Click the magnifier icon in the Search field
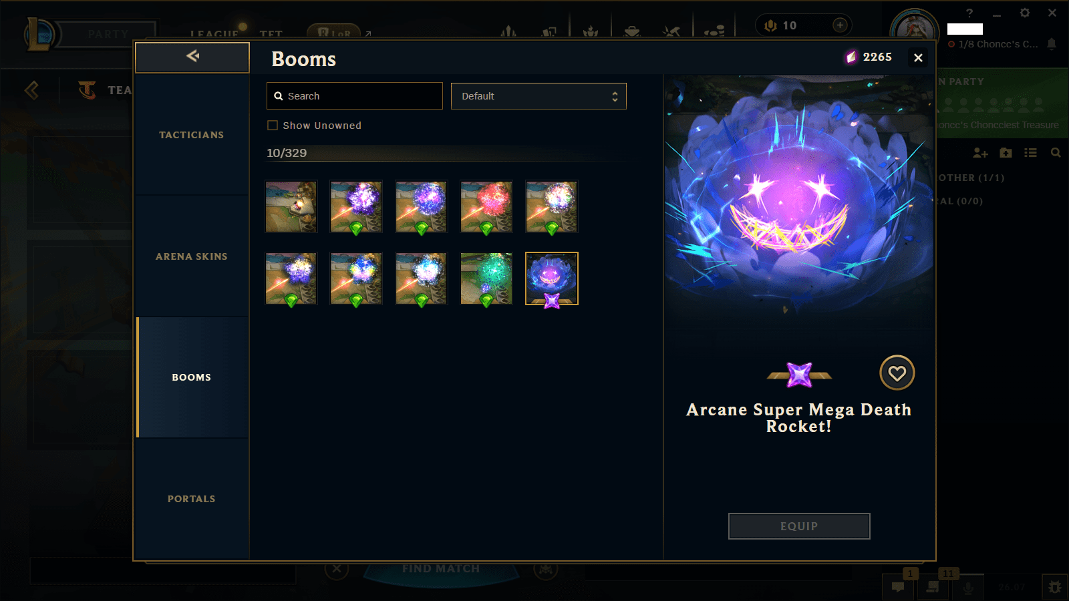 (x=279, y=96)
